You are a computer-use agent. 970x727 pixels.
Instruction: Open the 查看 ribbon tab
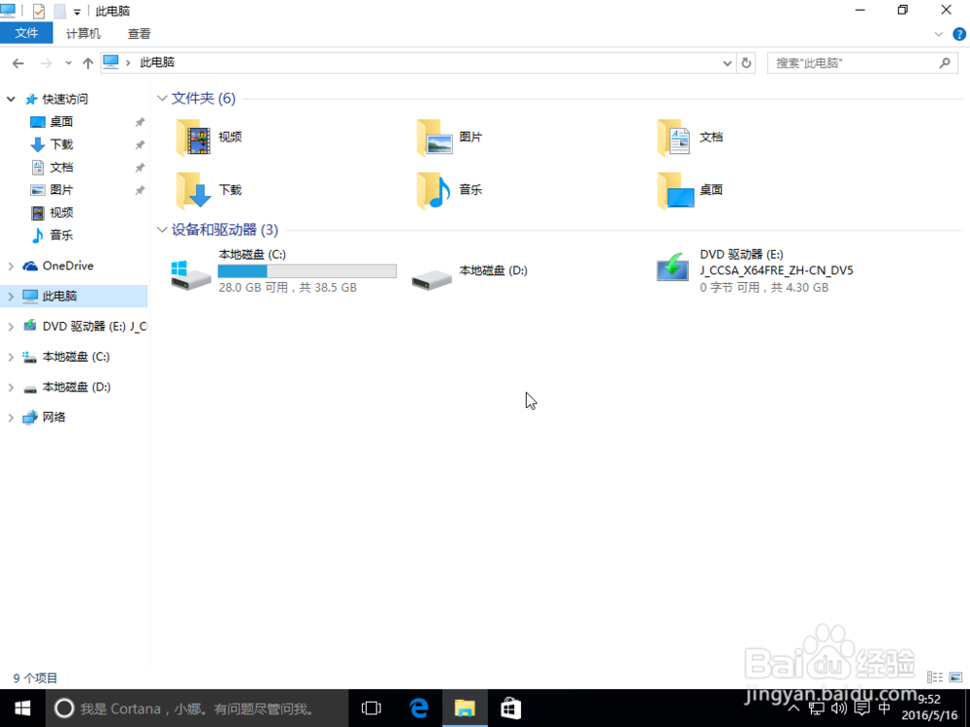click(x=139, y=33)
